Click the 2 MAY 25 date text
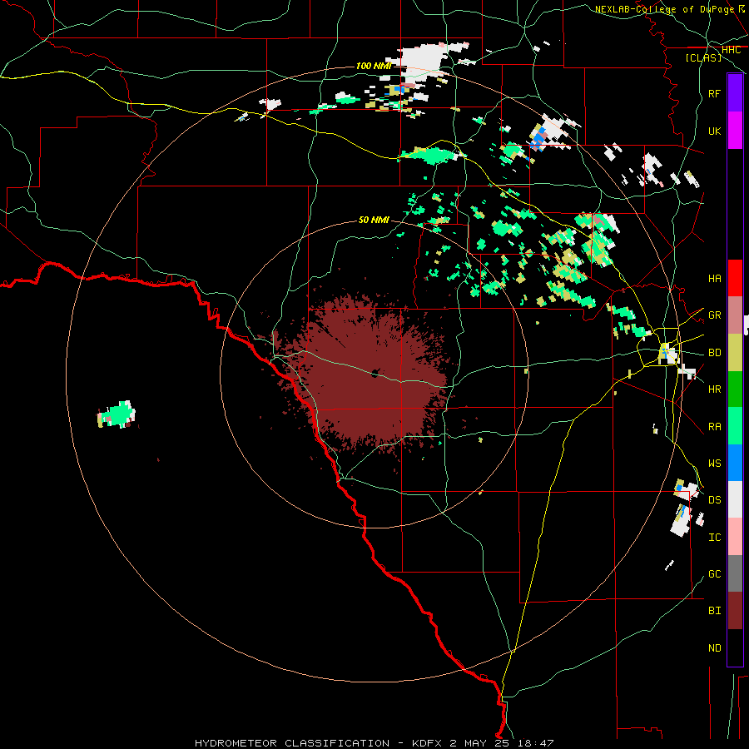749x749 pixels. point(480,743)
